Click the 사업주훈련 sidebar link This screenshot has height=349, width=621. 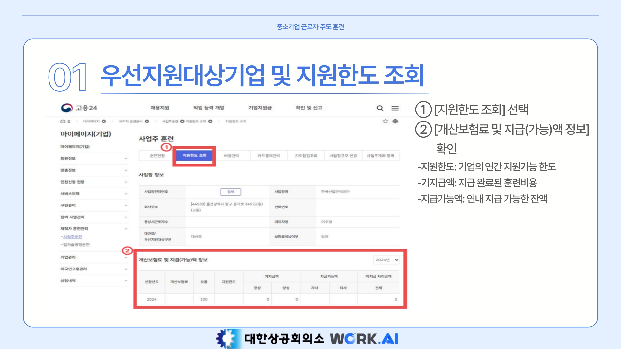72,237
